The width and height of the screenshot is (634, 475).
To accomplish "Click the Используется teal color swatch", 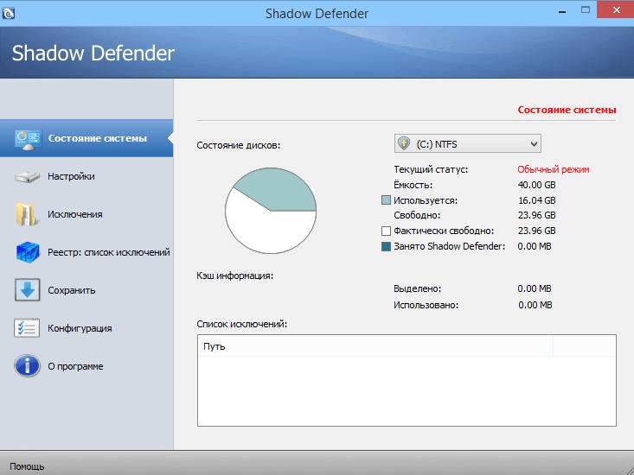I will [x=387, y=199].
